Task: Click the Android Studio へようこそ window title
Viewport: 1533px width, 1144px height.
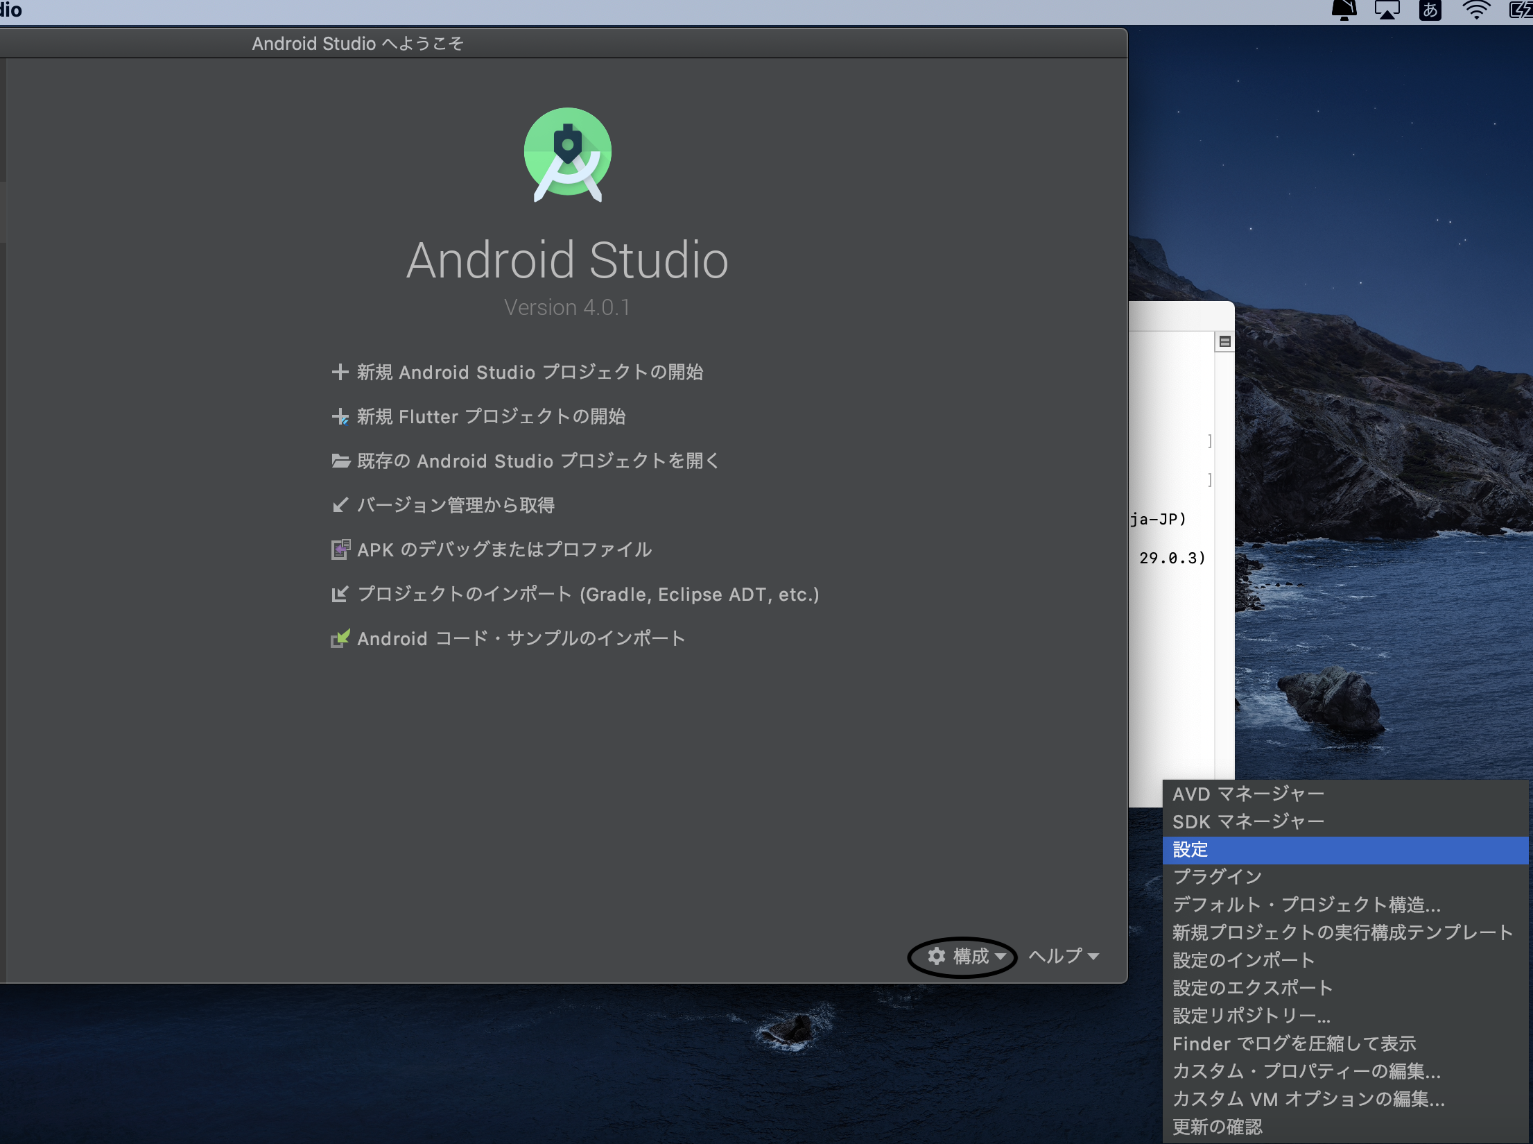Action: pyautogui.click(x=358, y=43)
